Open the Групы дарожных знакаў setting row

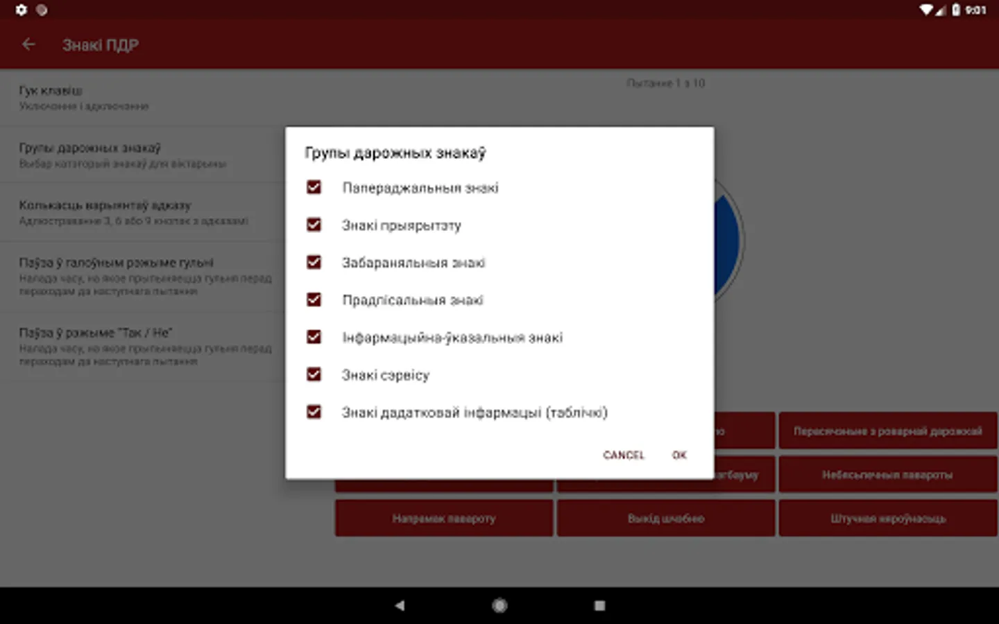tap(142, 155)
